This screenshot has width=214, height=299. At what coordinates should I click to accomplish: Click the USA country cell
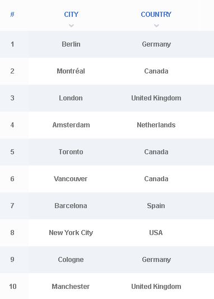pos(156,233)
